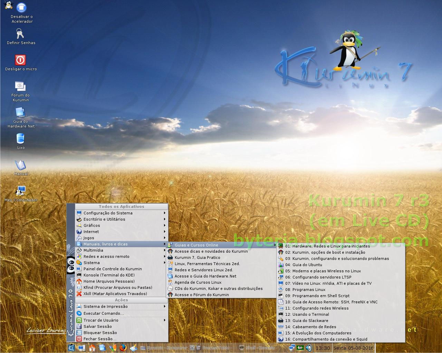The height and width of the screenshot is (353, 442).
Task: Expand the Trocar de Usuário submenu
Action: pos(100,320)
